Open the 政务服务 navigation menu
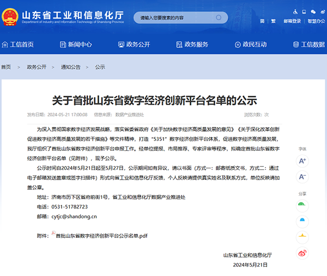The image size is (327, 276). 191,44
